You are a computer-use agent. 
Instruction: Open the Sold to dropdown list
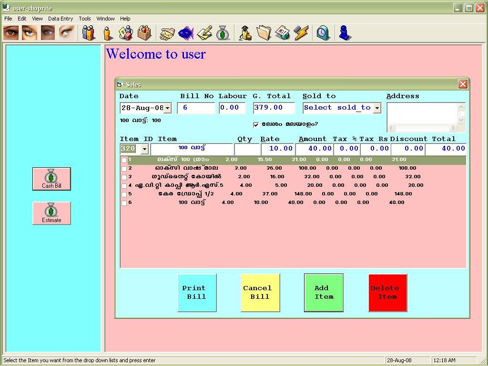click(377, 108)
